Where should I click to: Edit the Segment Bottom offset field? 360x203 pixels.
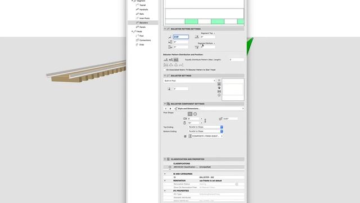[208, 47]
